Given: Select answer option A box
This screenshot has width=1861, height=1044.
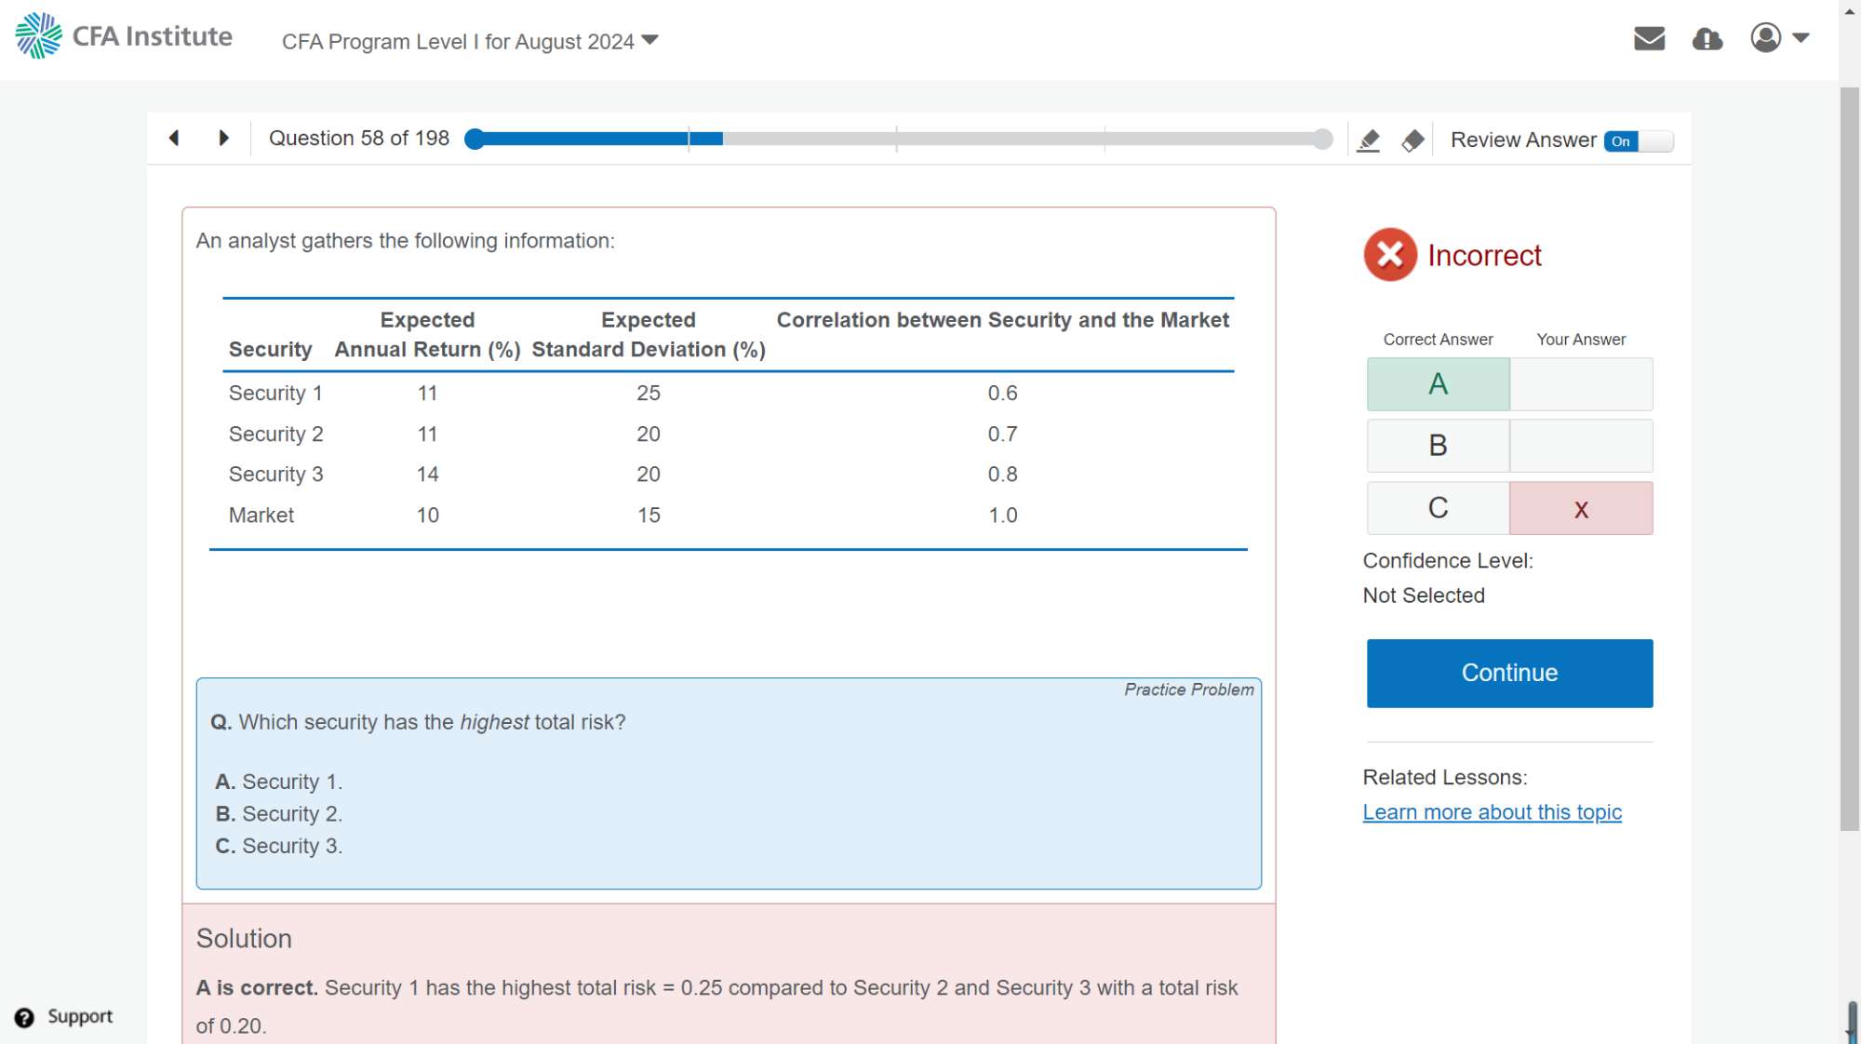Looking at the screenshot, I should [x=1438, y=384].
